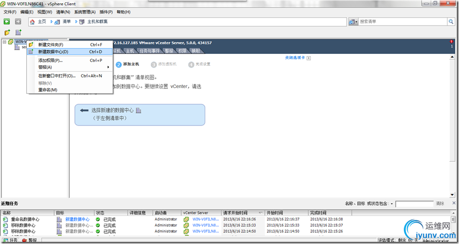Image resolution: width=459 pixels, height=244 pixels.
Task: Switch to the 权限 tab
Action: (182, 51)
